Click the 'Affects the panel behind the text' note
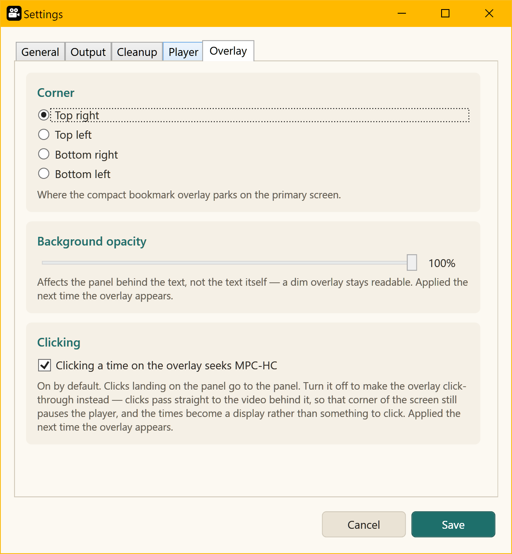 pyautogui.click(x=253, y=289)
